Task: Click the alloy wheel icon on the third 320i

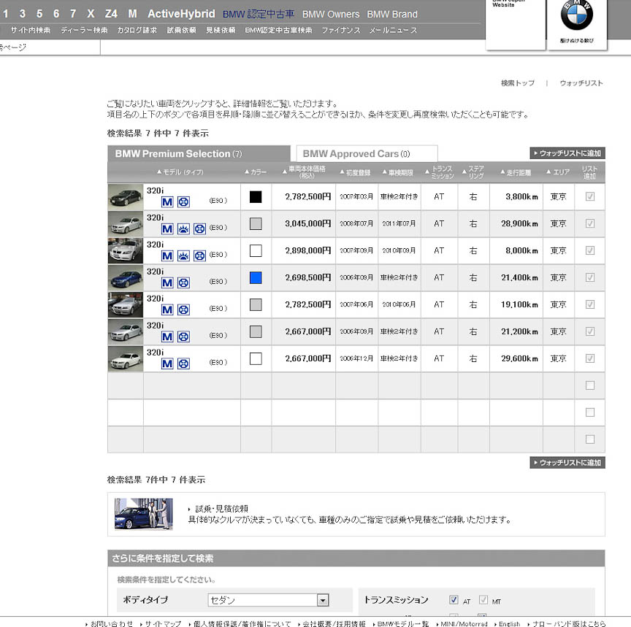Action: (199, 255)
